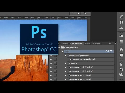Switch to the Слои tab

click(87, 43)
